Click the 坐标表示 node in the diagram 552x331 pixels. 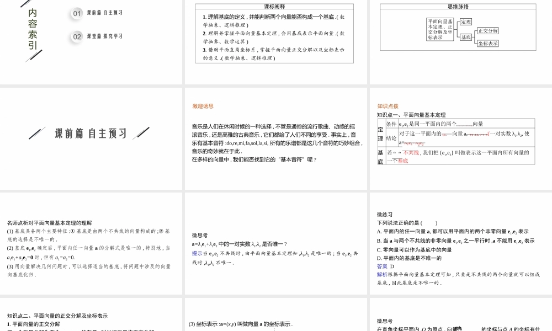(x=488, y=44)
